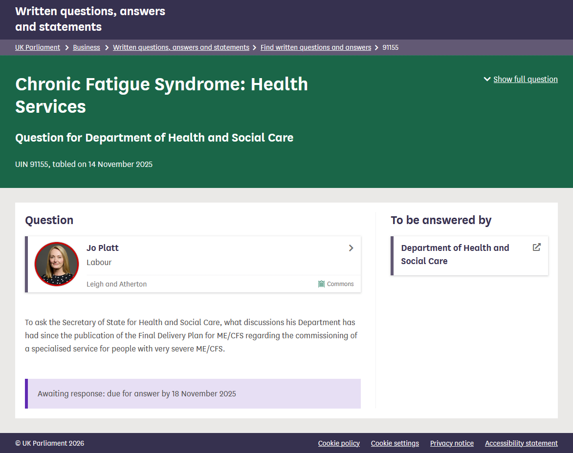Open Written questions, answers and statements breadcrumb

tap(181, 47)
